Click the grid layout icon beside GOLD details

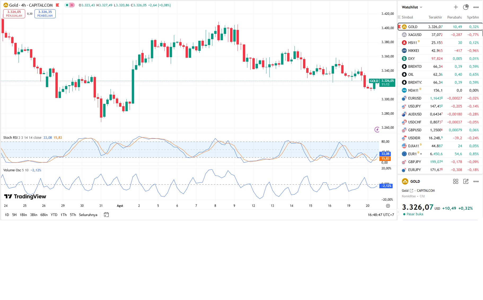pos(456,181)
